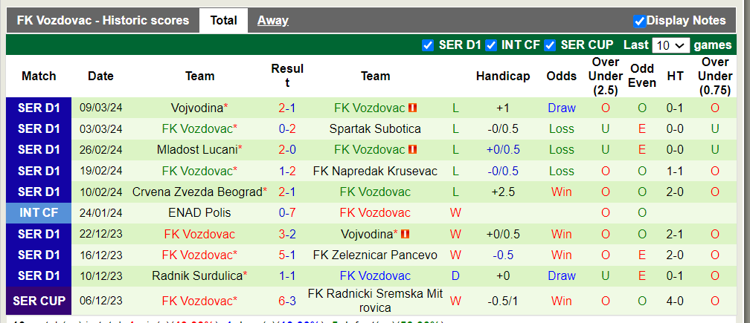Switch to the Away tab
Screen dimensions: 750x323
click(x=272, y=21)
